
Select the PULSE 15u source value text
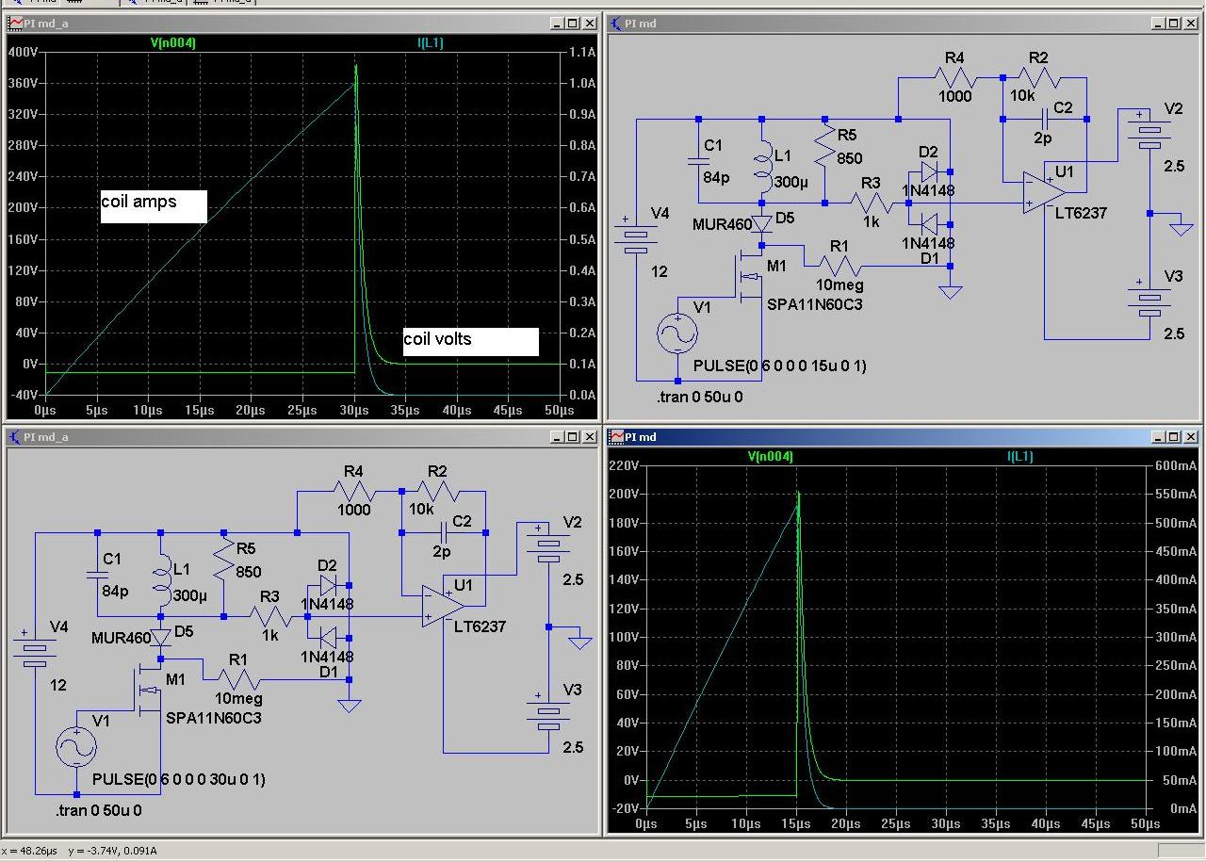coord(779,366)
